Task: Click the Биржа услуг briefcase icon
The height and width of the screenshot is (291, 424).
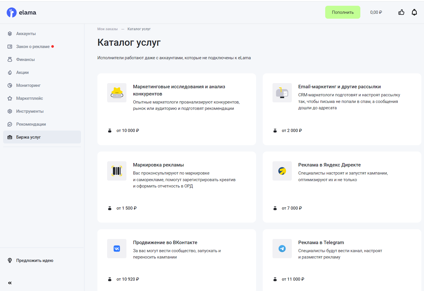Action: click(x=10, y=137)
